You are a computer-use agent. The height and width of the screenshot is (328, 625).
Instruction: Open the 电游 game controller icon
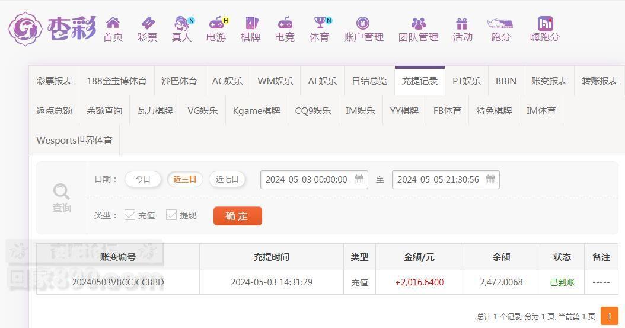216,23
